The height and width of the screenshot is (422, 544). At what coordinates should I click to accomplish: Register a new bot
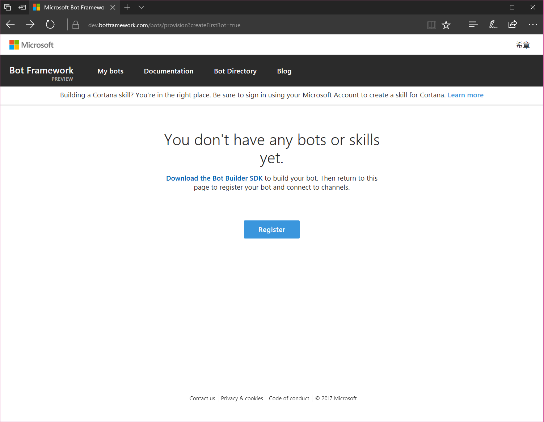[x=271, y=229]
